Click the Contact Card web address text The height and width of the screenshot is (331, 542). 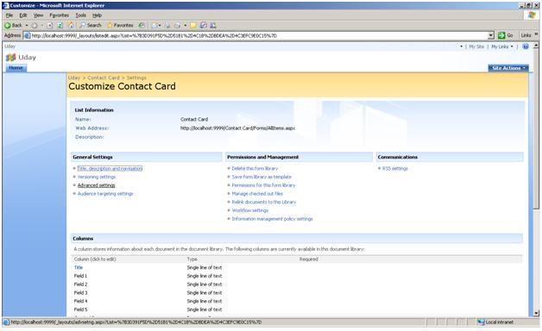coord(237,128)
